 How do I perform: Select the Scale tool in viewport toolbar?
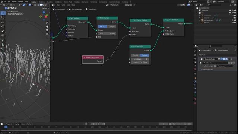(x=3, y=31)
